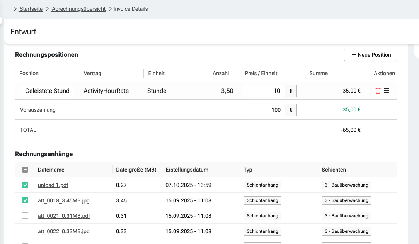Image resolution: width=419 pixels, height=244 pixels.
Task: Check the att_0021_0.31MB.pdf checkbox
Action: (25, 216)
